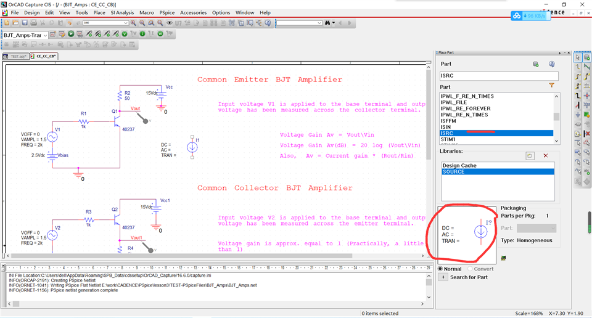Open the Options menu

tap(221, 12)
